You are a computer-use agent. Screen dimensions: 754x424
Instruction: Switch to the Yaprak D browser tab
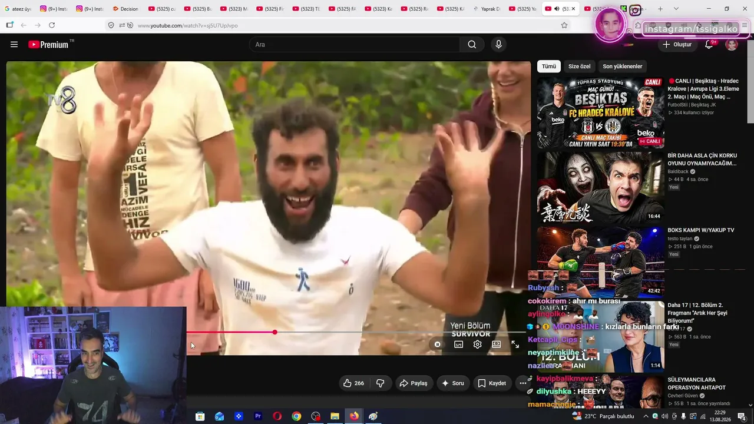486,9
